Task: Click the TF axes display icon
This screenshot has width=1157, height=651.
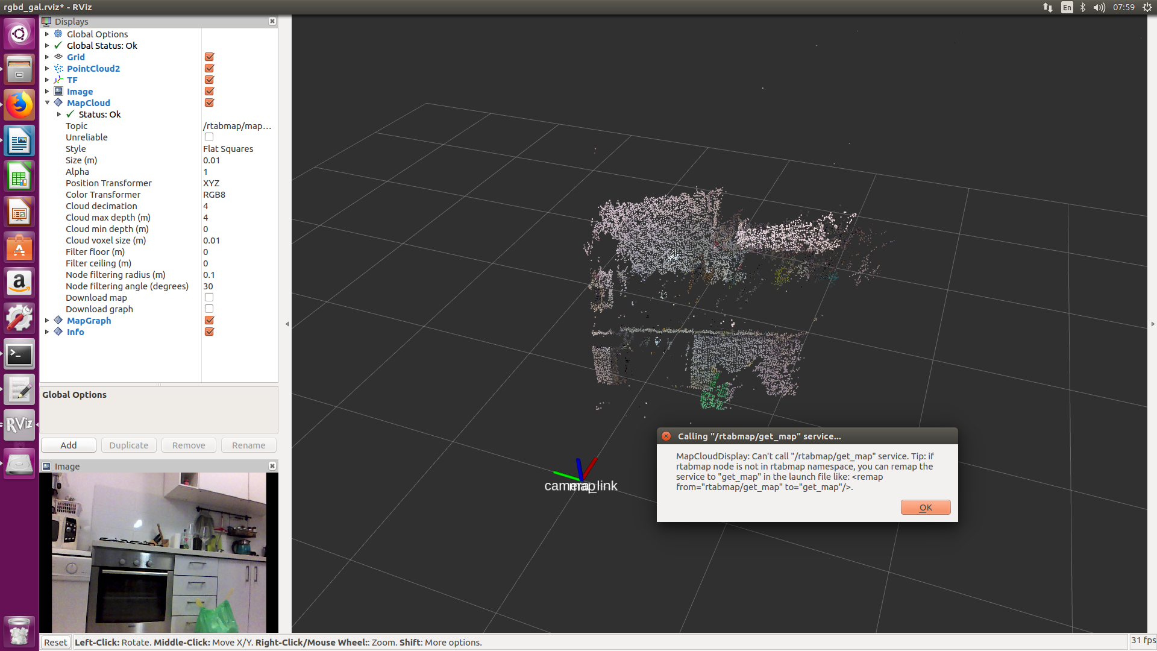Action: click(58, 80)
